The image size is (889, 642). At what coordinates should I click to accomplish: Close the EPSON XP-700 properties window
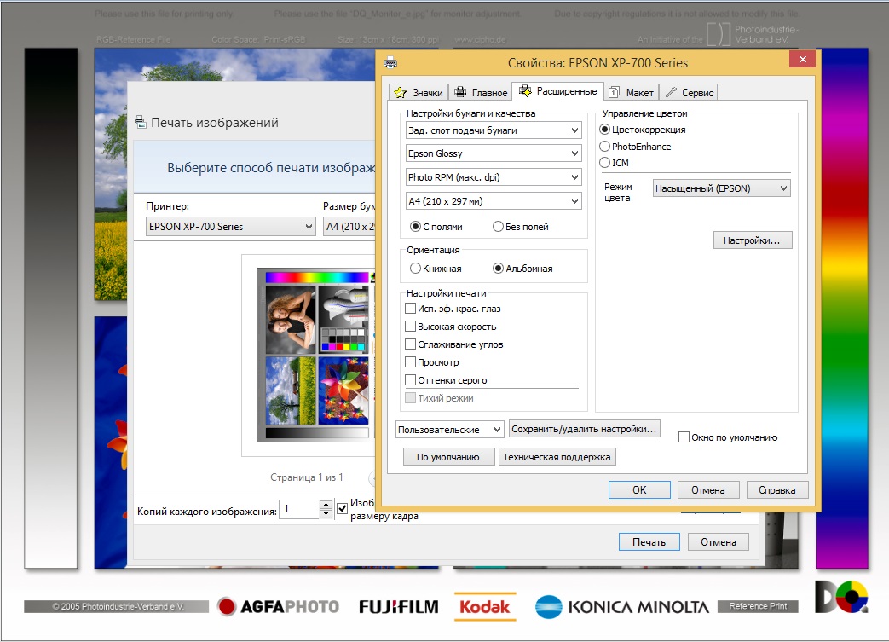802,59
